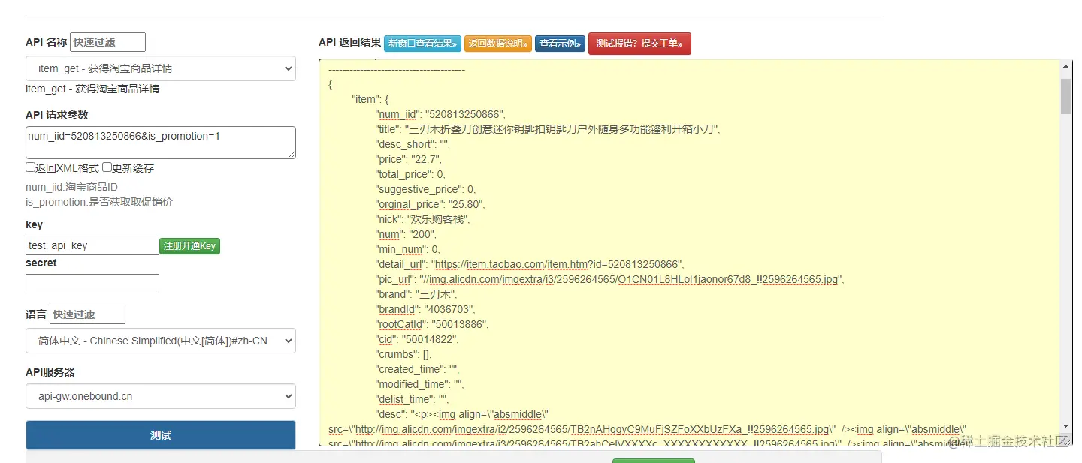Click the title line 三刃木折叠刀
Viewport: 1082px width, 463px height.
click(548, 129)
